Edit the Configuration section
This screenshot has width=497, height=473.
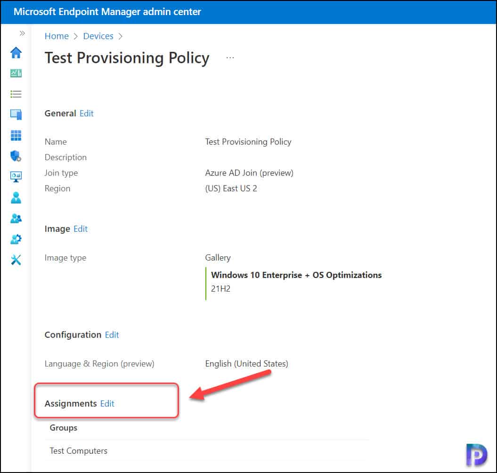[112, 335]
